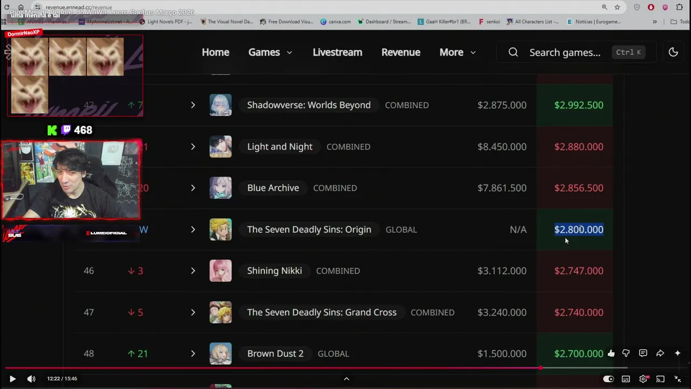Expand the Blue Archive row chevron

coord(193,188)
